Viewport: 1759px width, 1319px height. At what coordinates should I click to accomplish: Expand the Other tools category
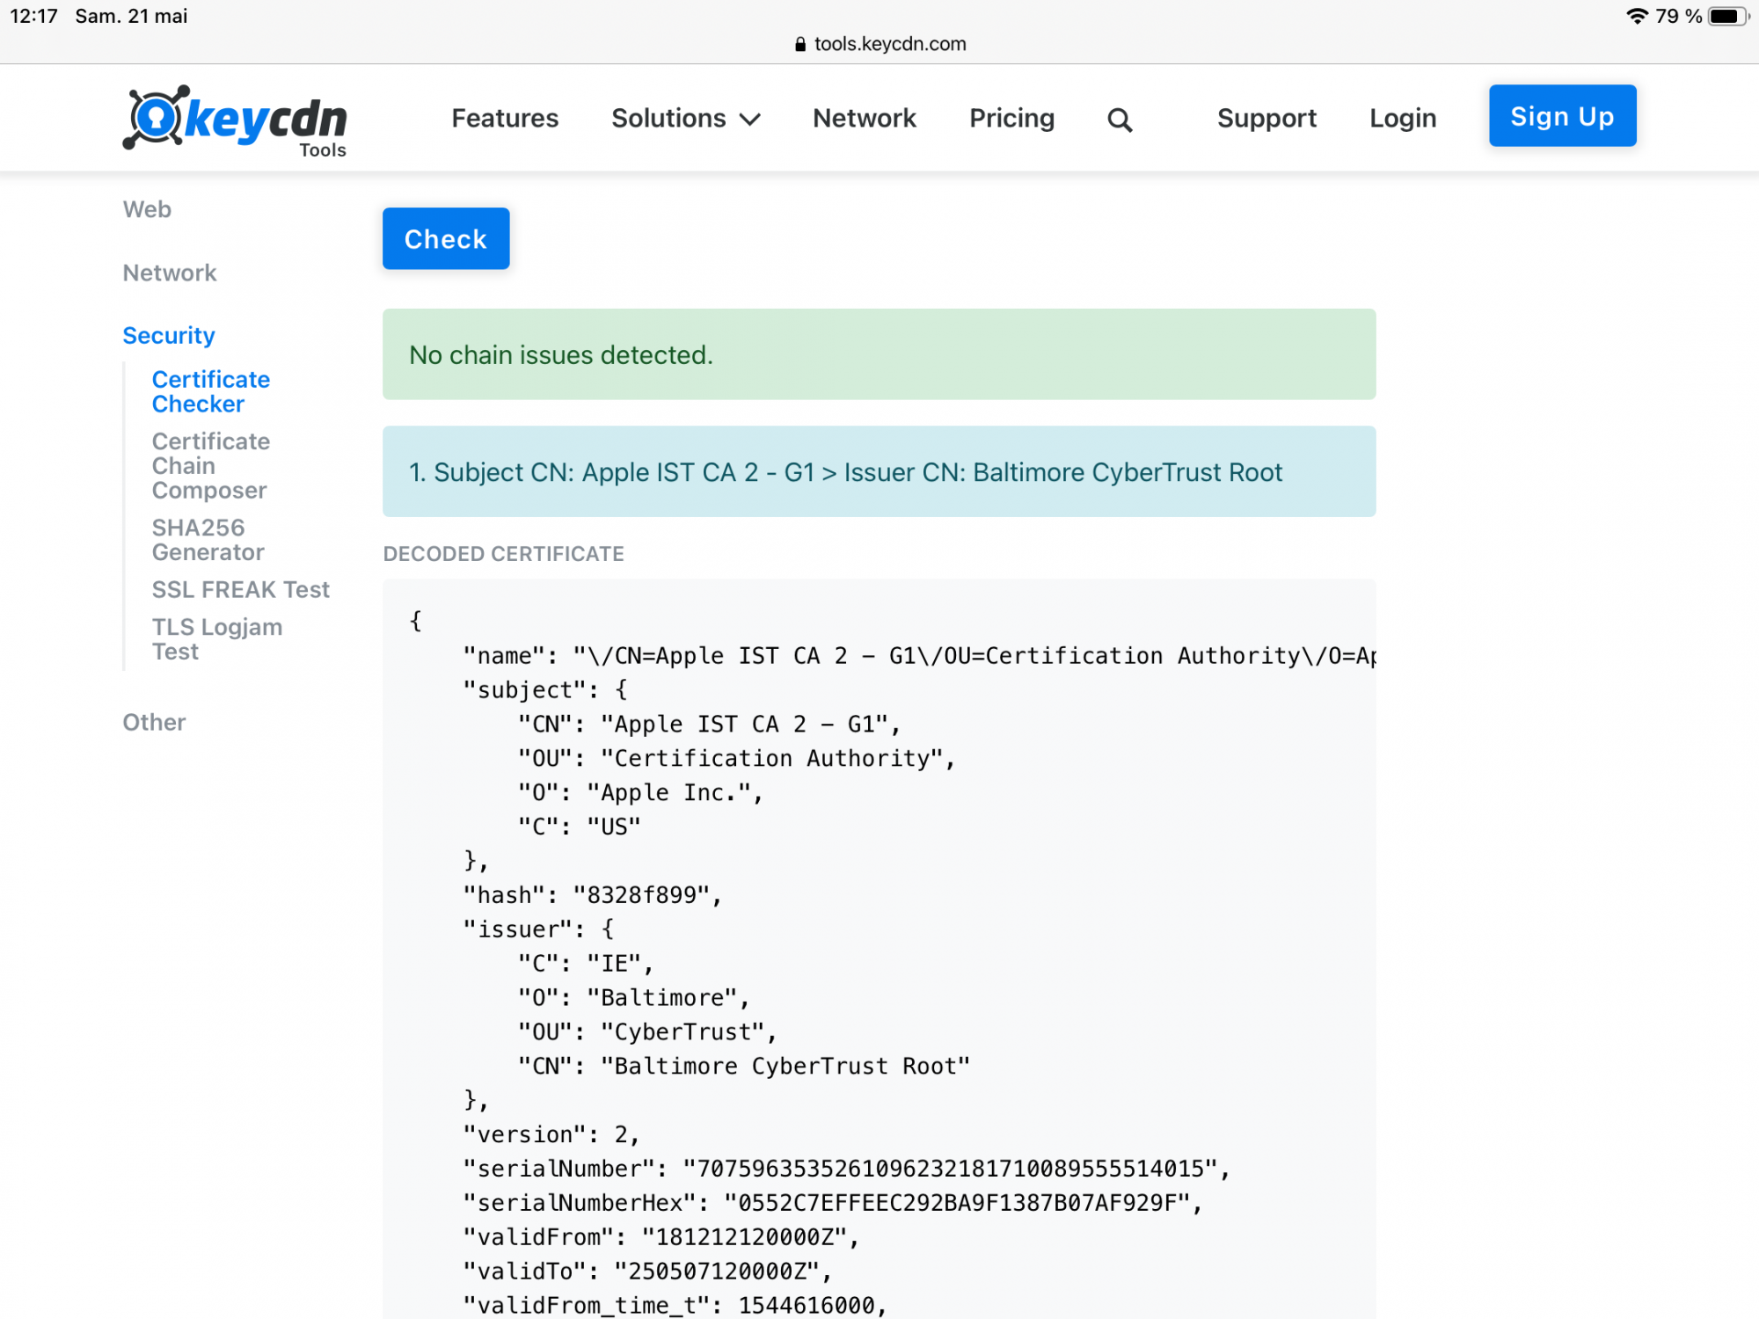pyautogui.click(x=154, y=722)
